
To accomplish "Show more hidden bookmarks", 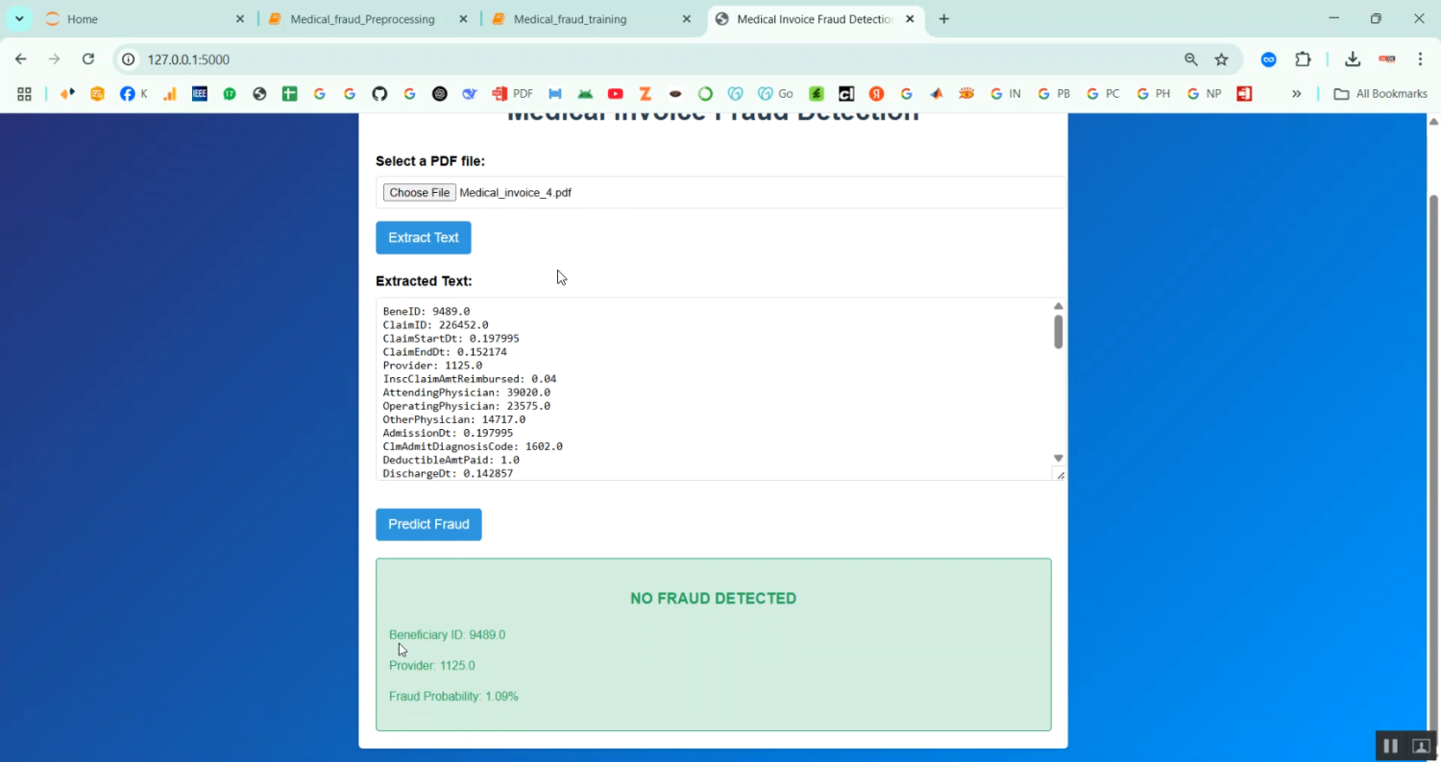I will click(x=1297, y=94).
